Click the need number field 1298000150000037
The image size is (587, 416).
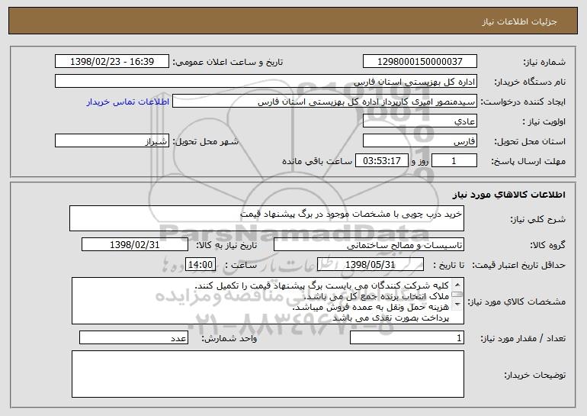(x=419, y=61)
